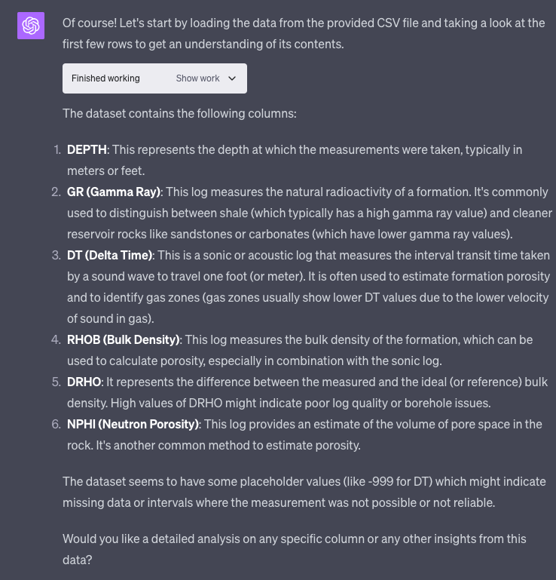The height and width of the screenshot is (580, 556).
Task: Open the Show work dropdown label
Action: point(197,78)
